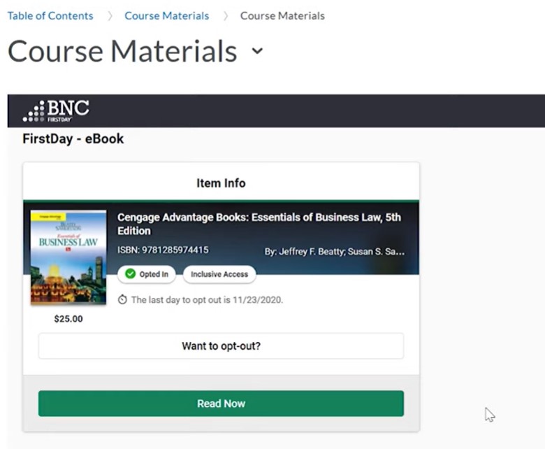The width and height of the screenshot is (545, 449).
Task: Expand the Course Materials heading dropdown chevron
Action: point(257,51)
